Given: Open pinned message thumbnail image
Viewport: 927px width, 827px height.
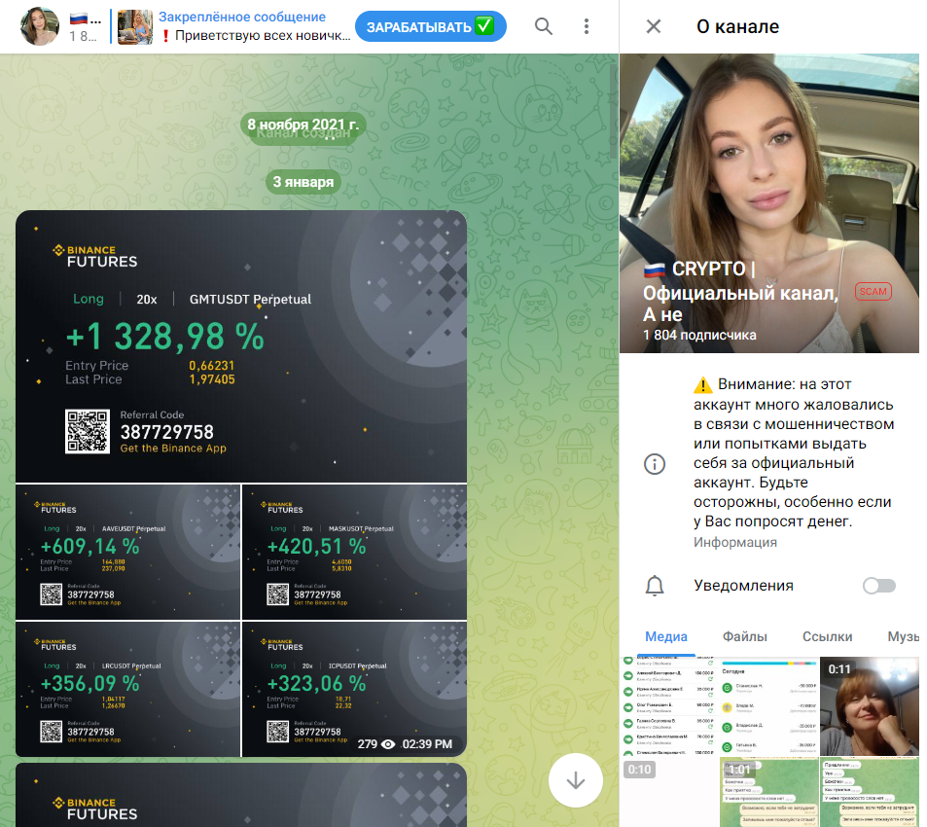Looking at the screenshot, I should pos(135,26).
